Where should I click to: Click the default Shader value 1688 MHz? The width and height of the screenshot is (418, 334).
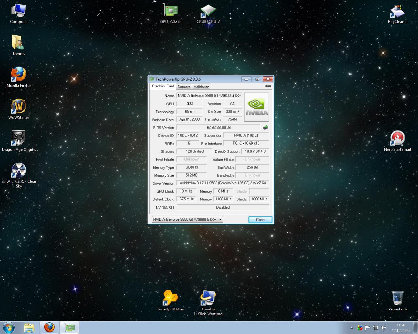coord(259,199)
